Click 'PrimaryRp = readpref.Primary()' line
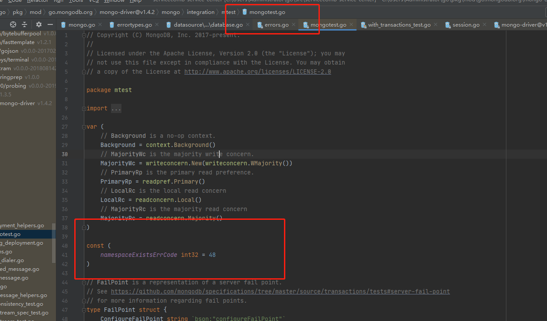Screen dimensions: 547x321 click(x=153, y=181)
